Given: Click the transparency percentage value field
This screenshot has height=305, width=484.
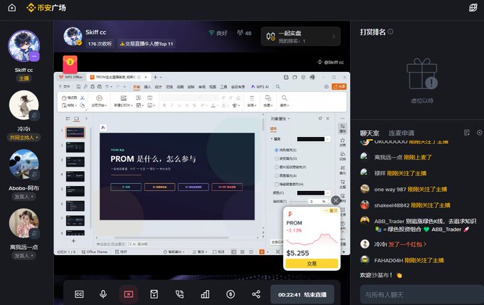Looking at the screenshot, I should [315, 202].
